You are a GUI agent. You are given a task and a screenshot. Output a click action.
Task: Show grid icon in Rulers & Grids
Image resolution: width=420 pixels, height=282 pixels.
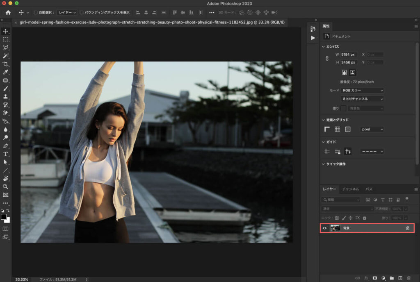point(337,129)
